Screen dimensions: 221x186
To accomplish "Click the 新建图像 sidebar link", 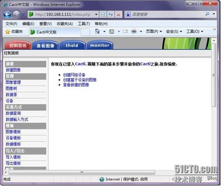I will [x=13, y=70].
